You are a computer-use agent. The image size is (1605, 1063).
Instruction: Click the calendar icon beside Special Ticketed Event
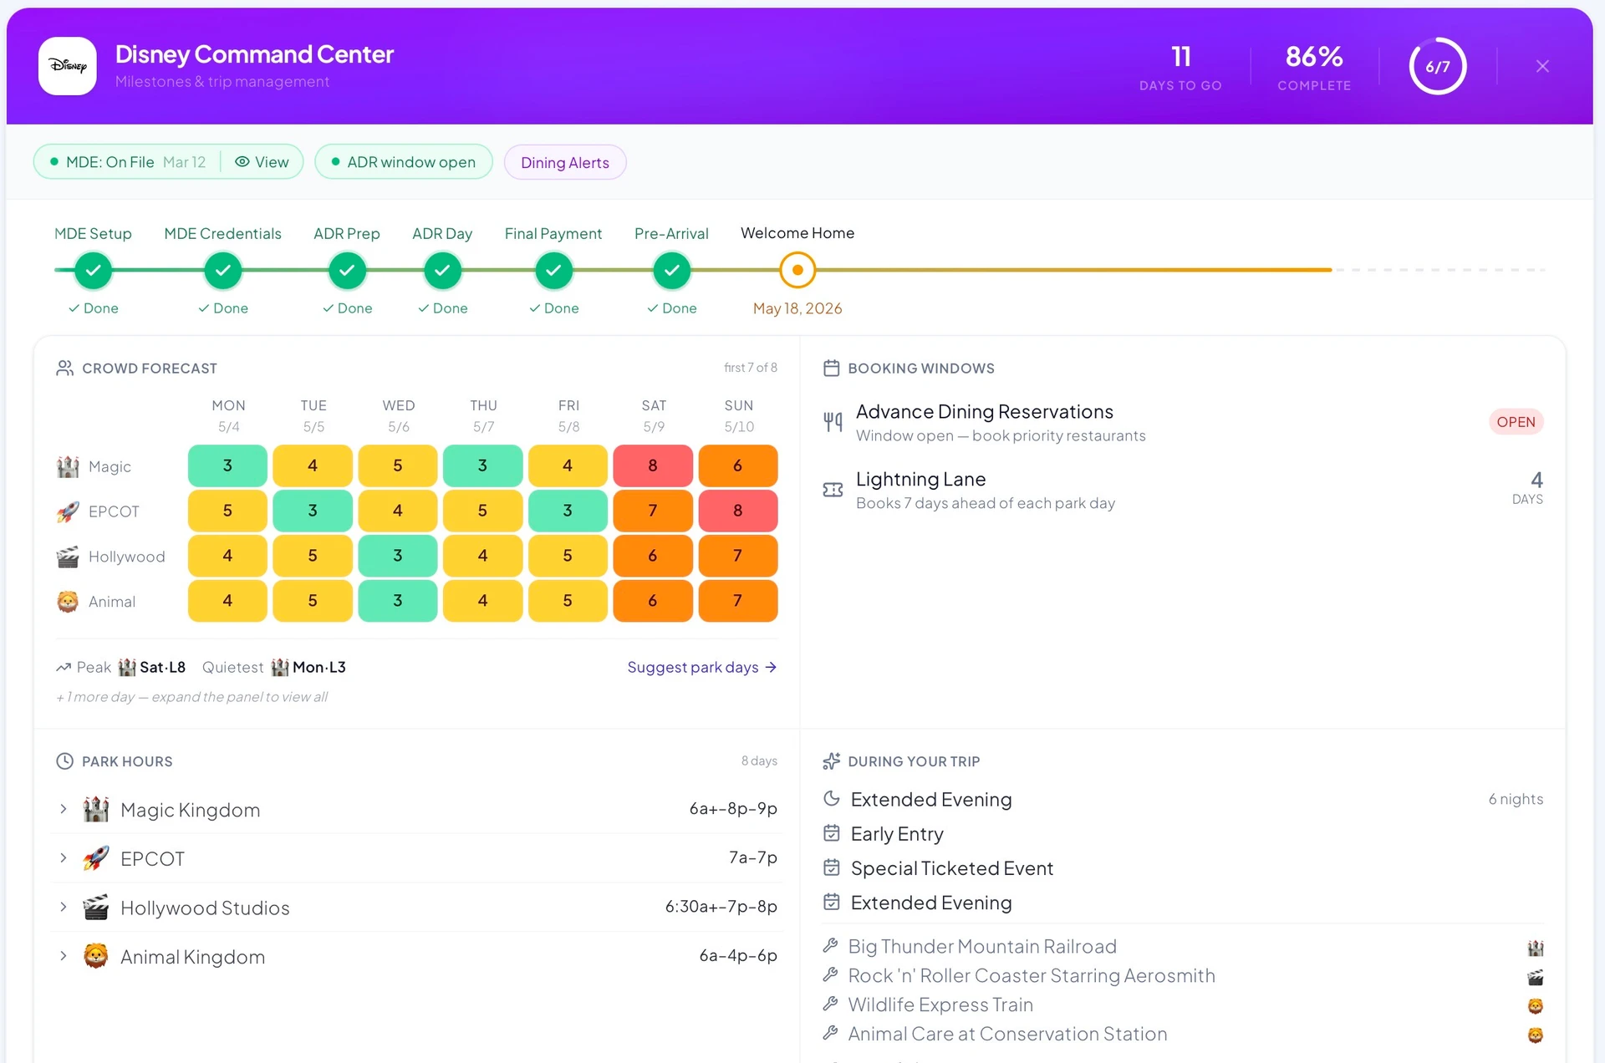click(x=831, y=867)
